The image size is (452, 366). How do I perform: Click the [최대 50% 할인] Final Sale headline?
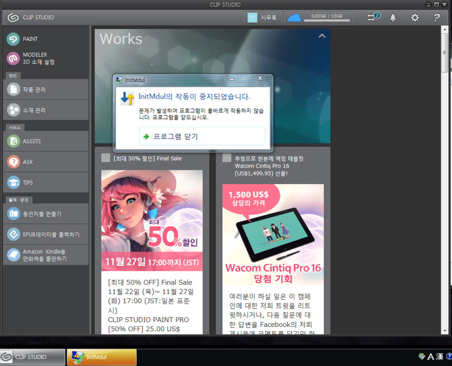147,158
